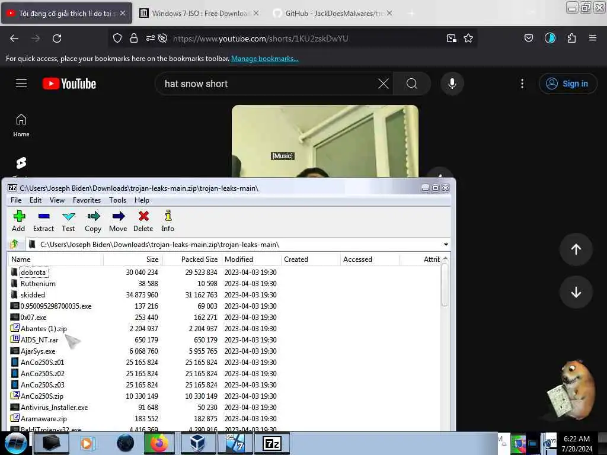
Task: Go to YouTube Home in sidebar
Action: pos(21,126)
